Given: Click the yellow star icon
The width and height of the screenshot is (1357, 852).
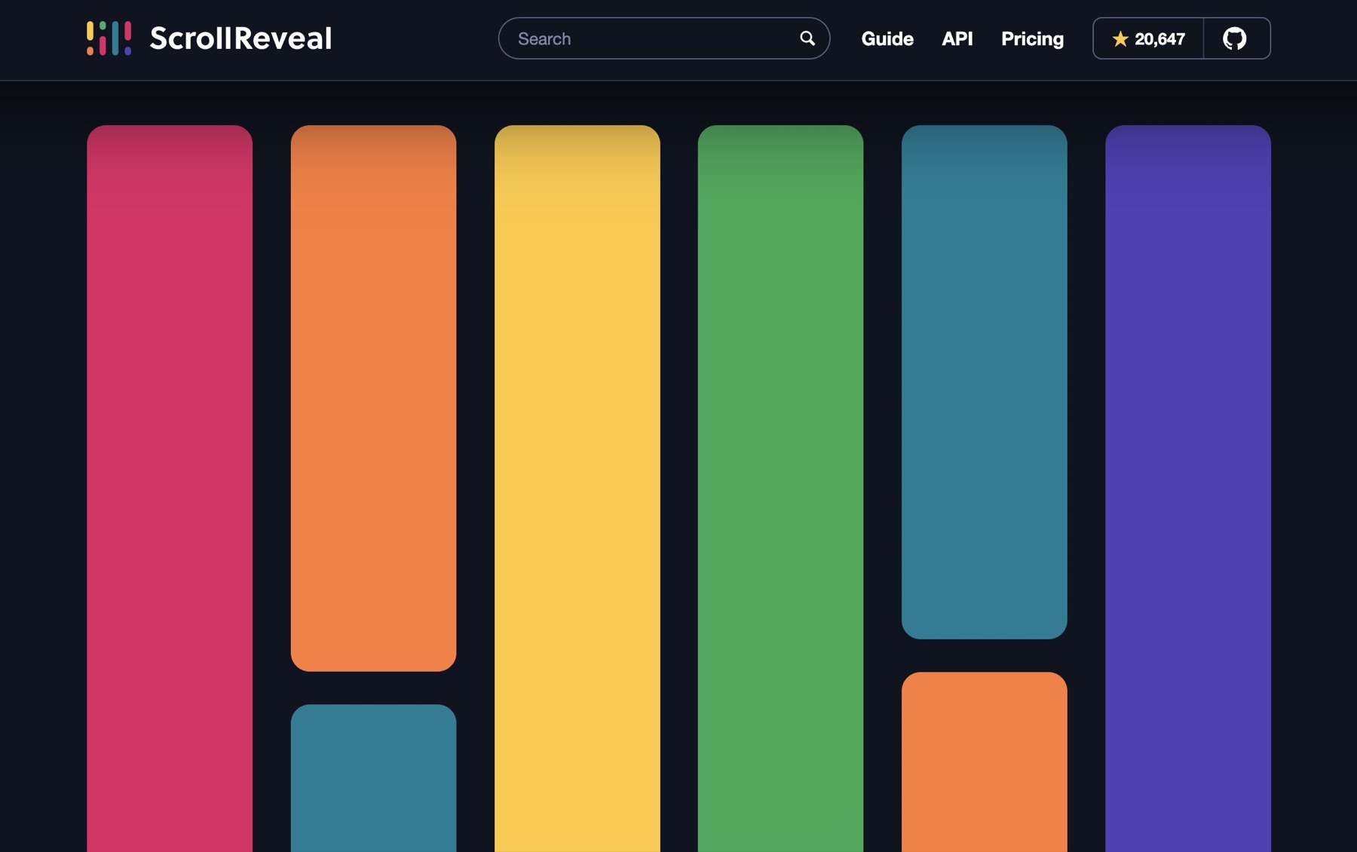Looking at the screenshot, I should (1120, 39).
